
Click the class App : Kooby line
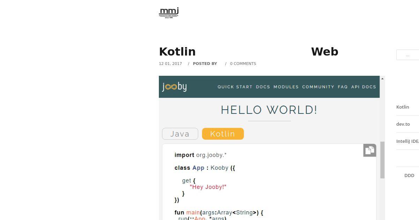(x=205, y=168)
